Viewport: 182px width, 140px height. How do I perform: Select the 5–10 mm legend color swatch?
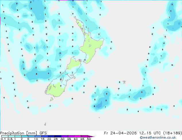[31, 136]
